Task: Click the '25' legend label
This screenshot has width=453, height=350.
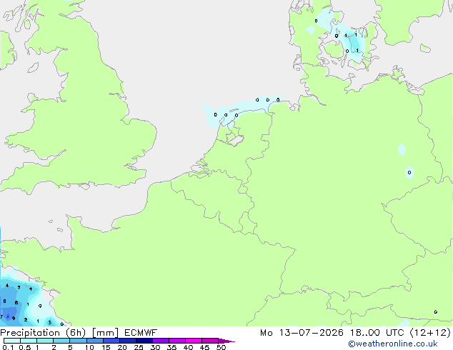Action: point(139,347)
